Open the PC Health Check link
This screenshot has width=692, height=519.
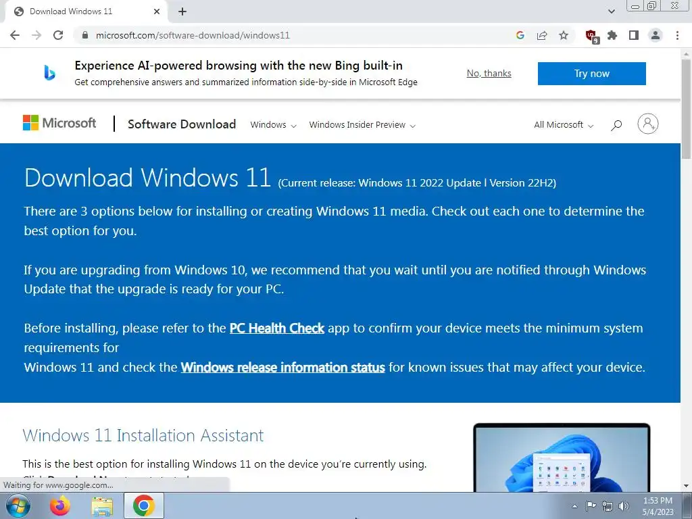pos(277,328)
